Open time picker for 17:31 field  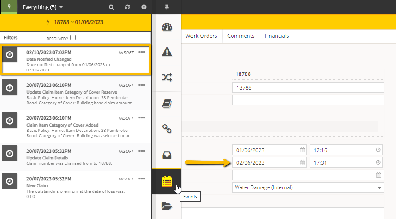pyautogui.click(x=378, y=163)
